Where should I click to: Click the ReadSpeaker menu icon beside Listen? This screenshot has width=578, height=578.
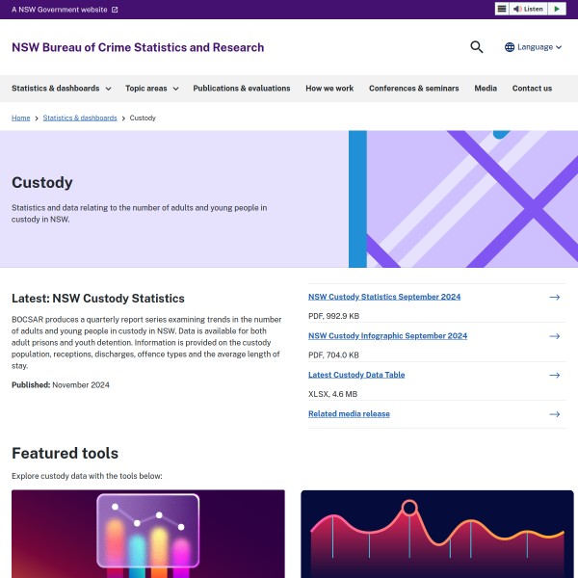(x=502, y=9)
